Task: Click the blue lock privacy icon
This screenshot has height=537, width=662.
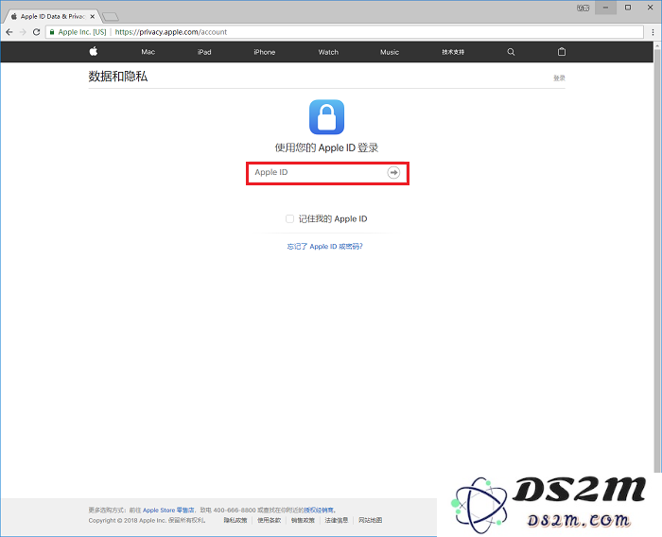Action: pyautogui.click(x=327, y=117)
